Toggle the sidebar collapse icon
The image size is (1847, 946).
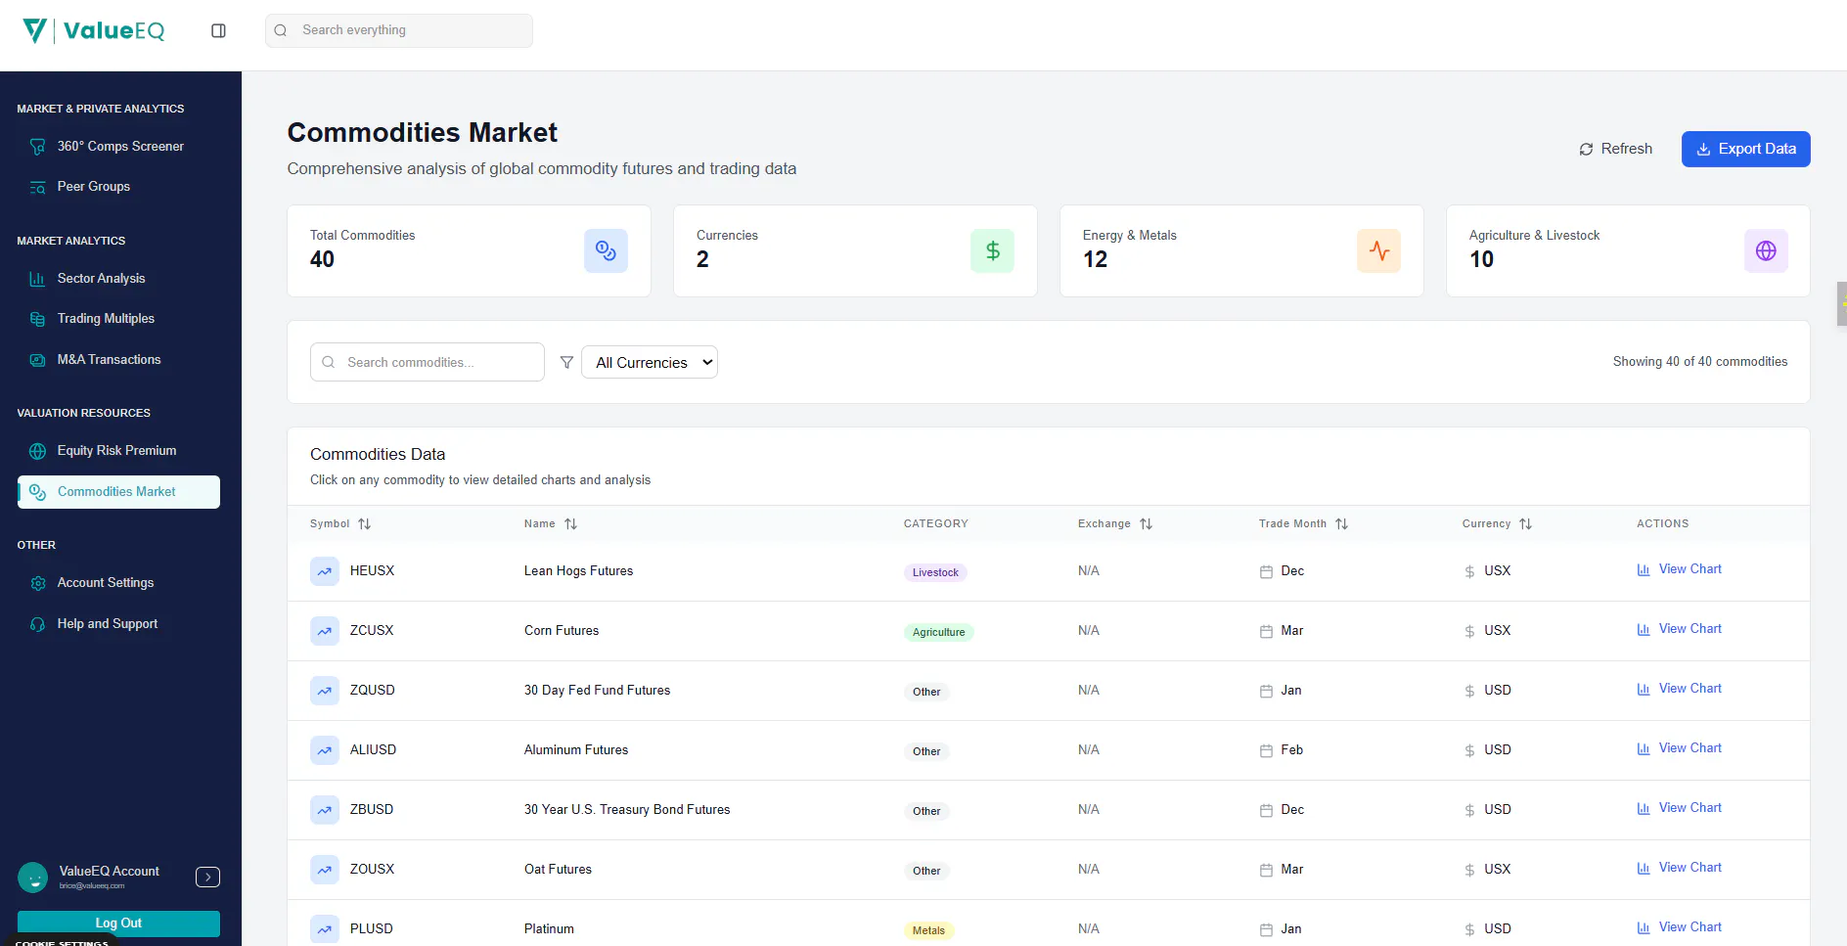pos(218,30)
